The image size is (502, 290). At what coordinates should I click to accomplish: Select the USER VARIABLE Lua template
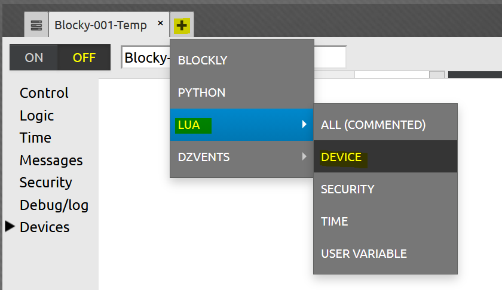tap(363, 254)
